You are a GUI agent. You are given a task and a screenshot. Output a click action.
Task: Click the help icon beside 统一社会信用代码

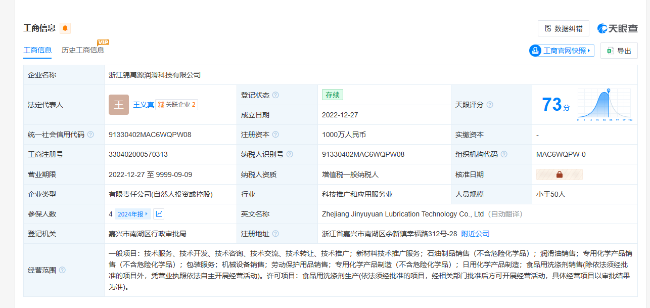tap(90, 135)
